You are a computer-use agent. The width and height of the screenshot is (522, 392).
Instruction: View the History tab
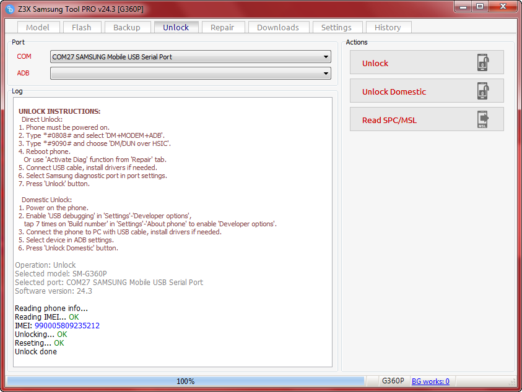[388, 27]
